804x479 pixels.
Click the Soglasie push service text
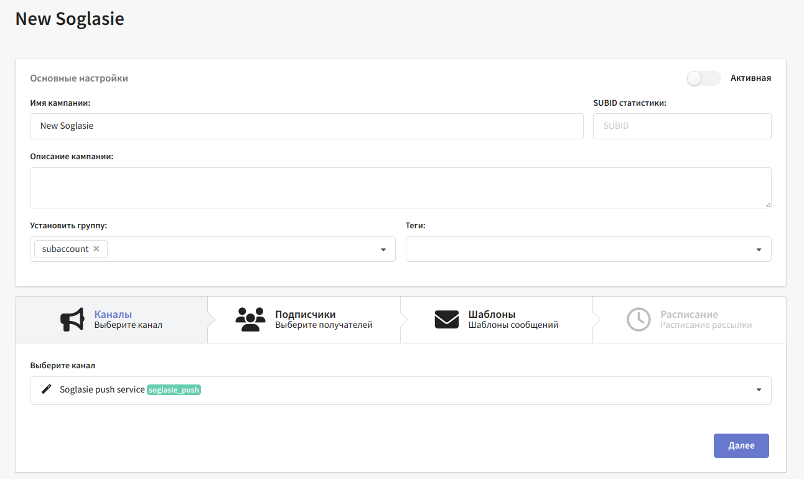point(102,389)
